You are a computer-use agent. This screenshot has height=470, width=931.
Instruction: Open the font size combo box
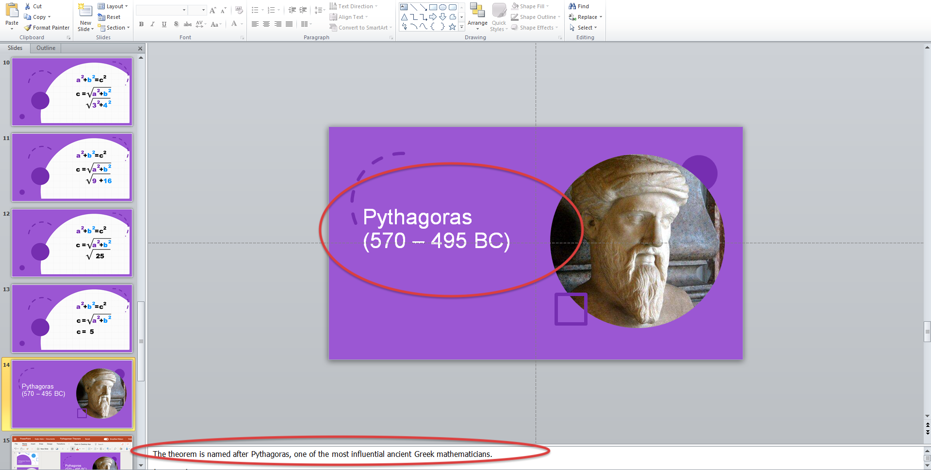click(197, 10)
